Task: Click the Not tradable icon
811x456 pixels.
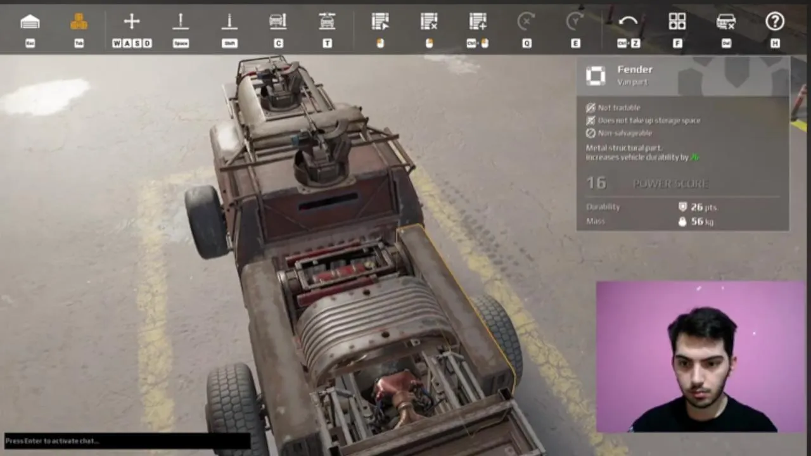Action: [x=591, y=108]
